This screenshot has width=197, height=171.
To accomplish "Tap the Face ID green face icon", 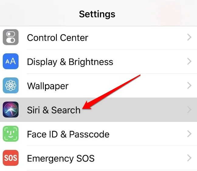I will tap(11, 134).
